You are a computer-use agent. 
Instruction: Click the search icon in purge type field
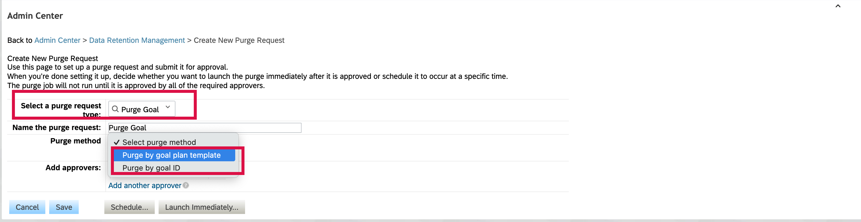tap(115, 109)
